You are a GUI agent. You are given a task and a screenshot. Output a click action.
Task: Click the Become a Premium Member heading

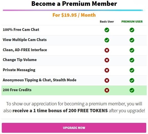74,4
